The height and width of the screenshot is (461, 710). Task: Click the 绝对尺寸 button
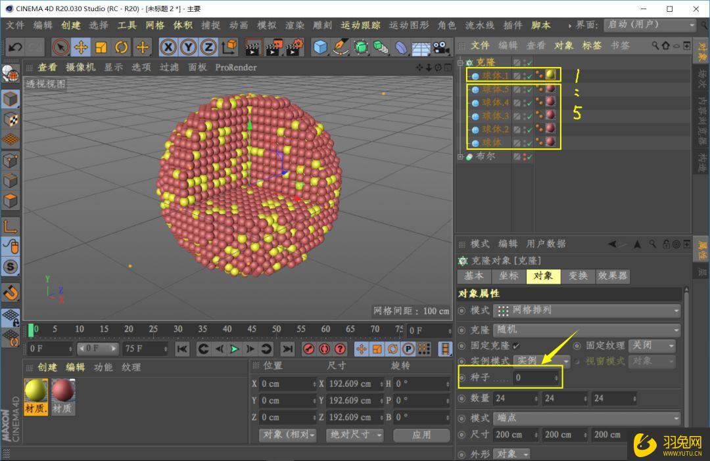[354, 435]
